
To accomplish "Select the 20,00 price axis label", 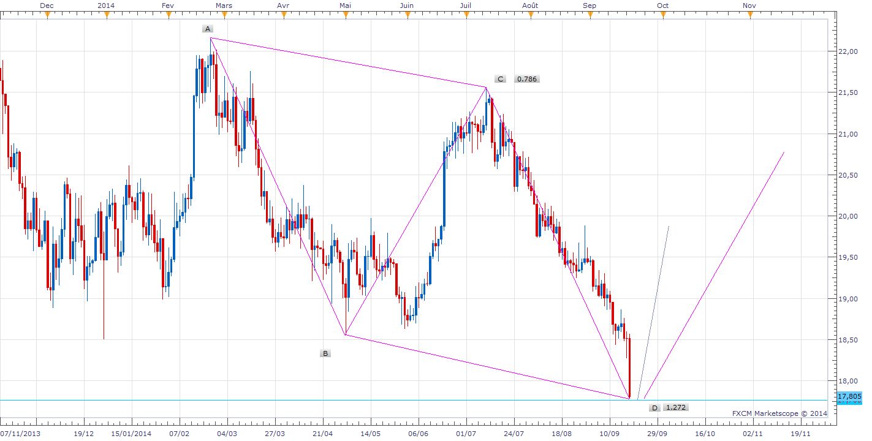I will (848, 216).
